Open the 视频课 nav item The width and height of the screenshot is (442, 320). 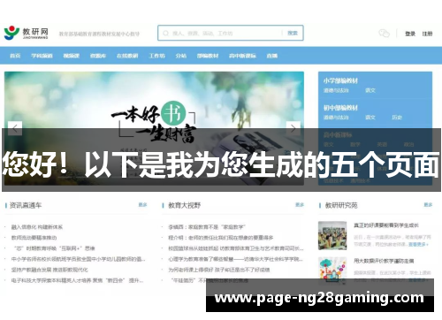[x=72, y=56]
